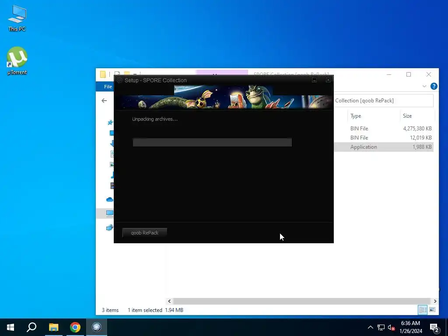Click the '3 items' status bar text
This screenshot has height=336, width=448.
tap(110, 310)
